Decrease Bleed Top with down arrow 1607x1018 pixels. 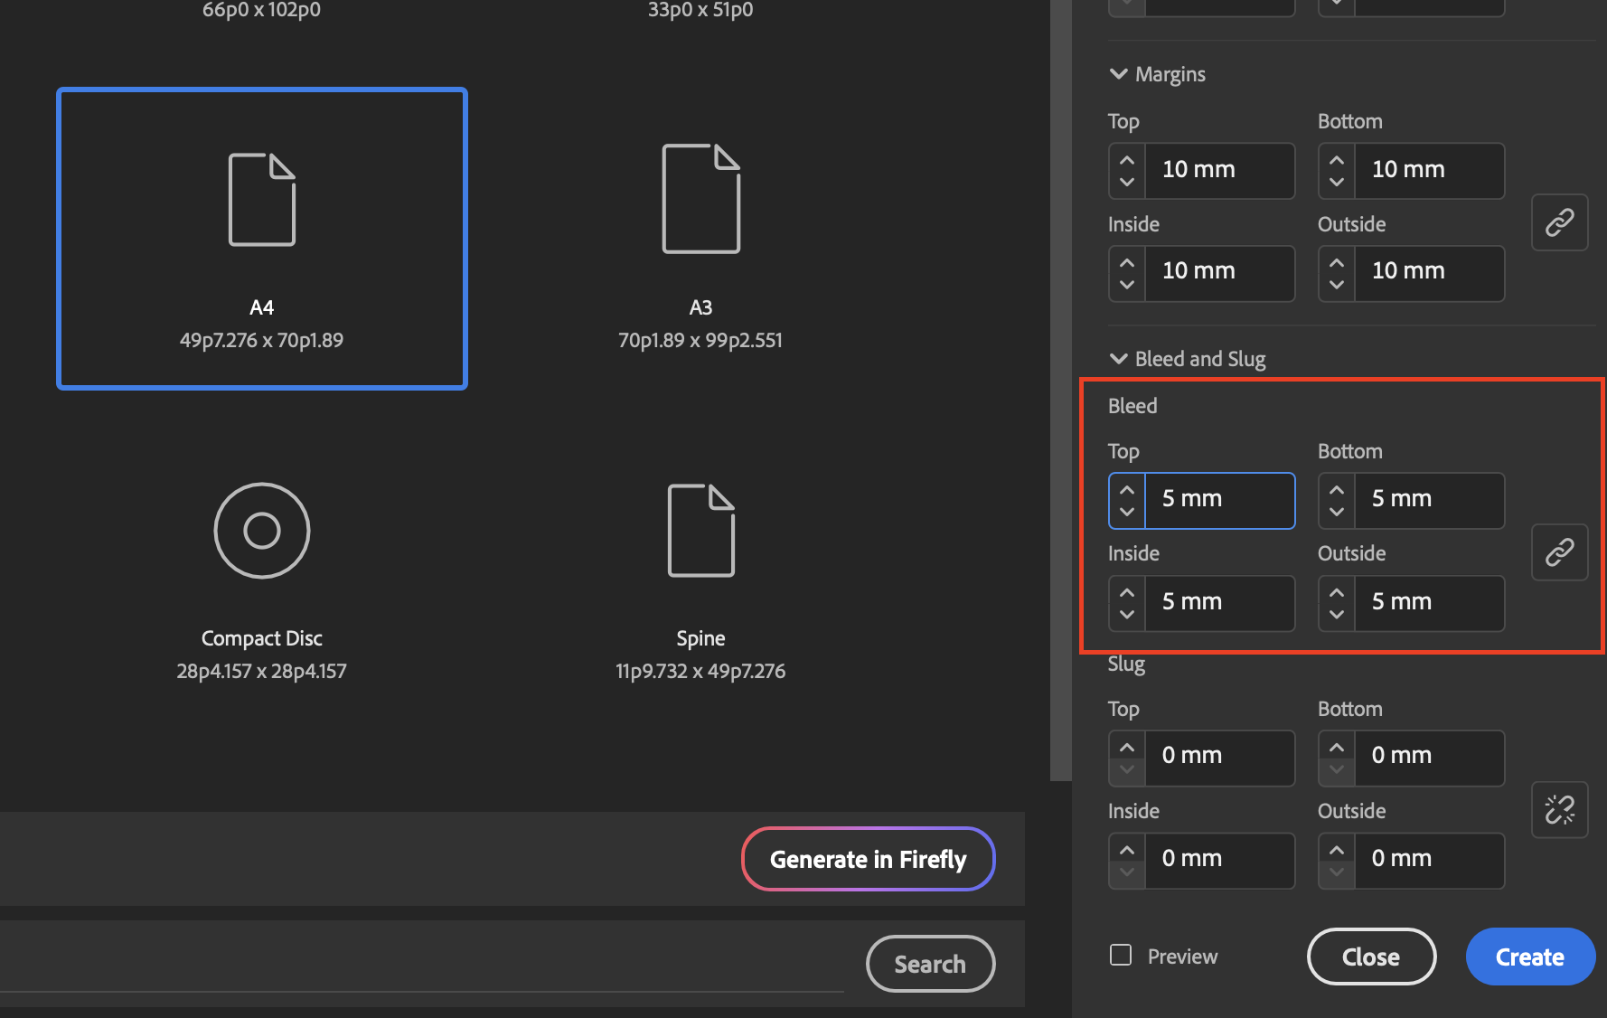1127,512
